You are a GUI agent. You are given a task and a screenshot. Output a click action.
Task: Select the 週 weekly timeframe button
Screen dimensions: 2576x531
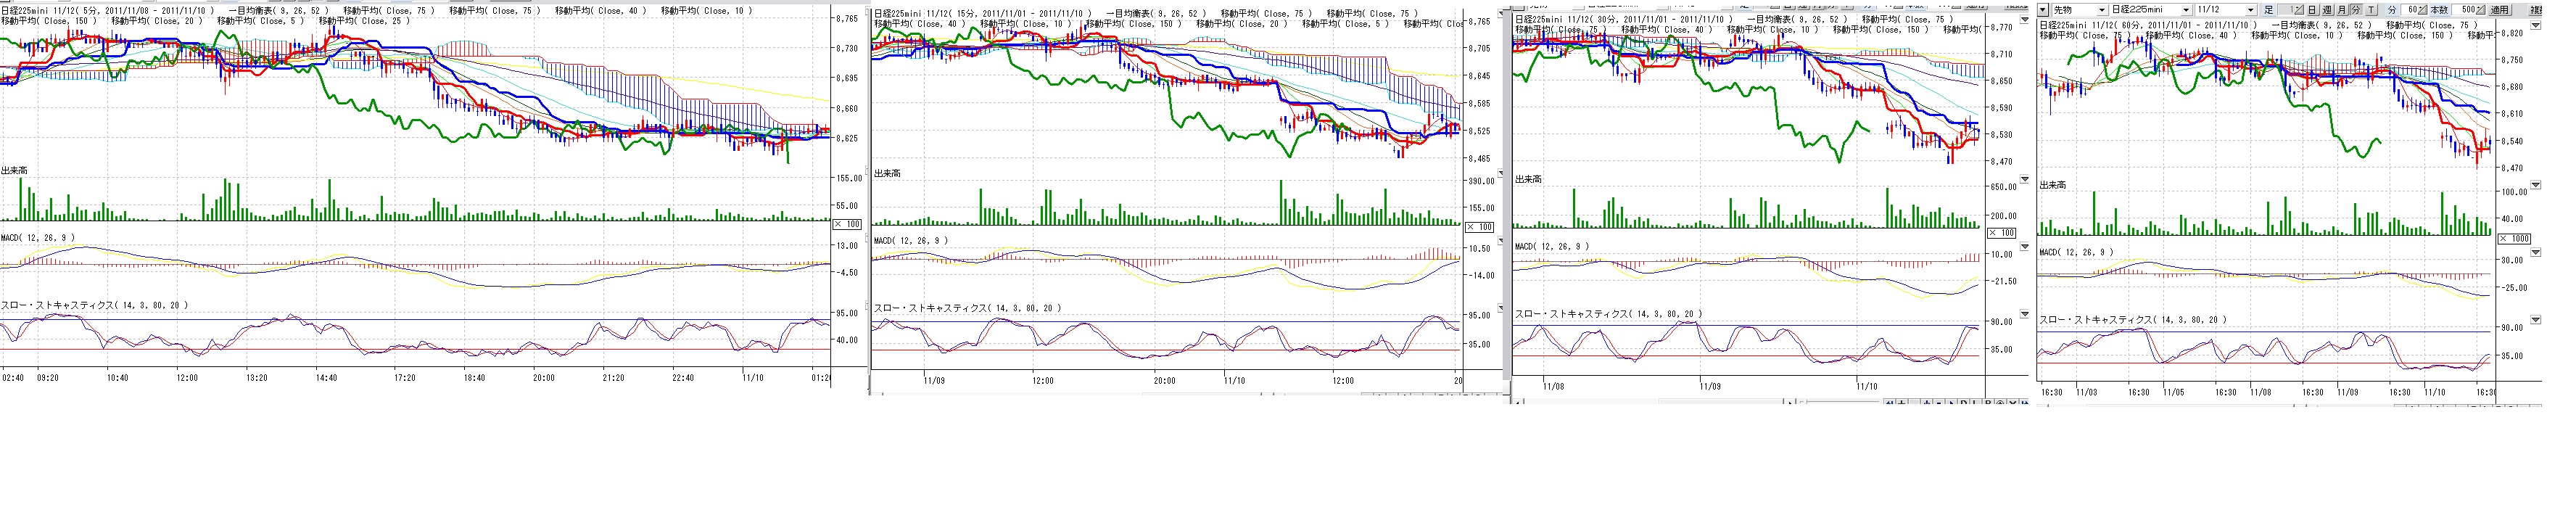click(2326, 10)
